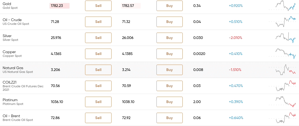299x126 pixels.
Task: Open the Natural Gas instrument name
Action: coord(13,68)
